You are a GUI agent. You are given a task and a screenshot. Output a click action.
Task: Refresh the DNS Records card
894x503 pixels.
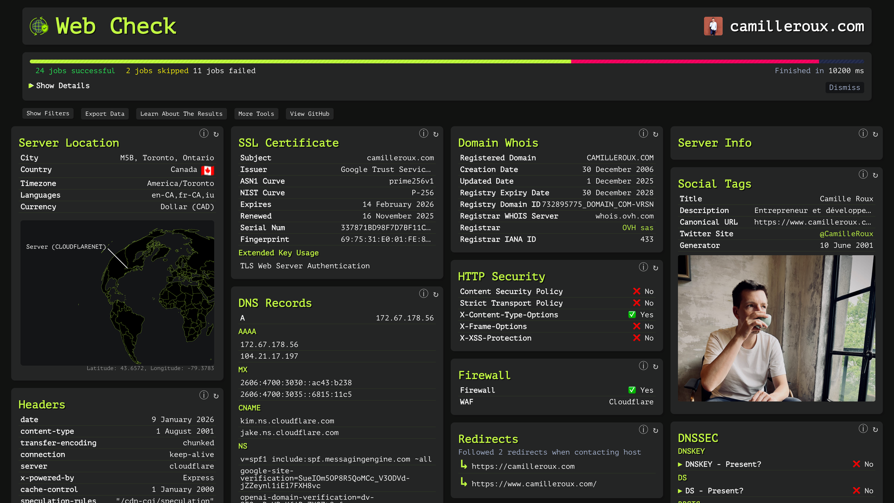436,294
